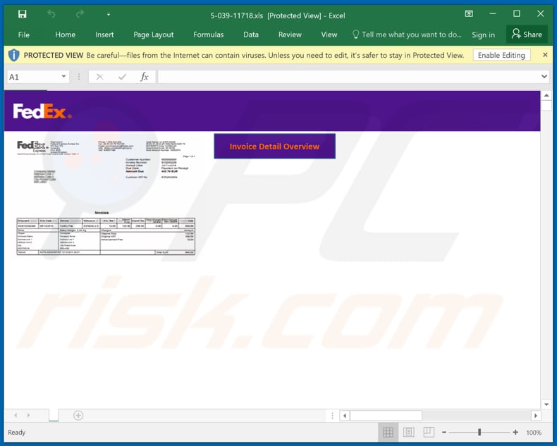Click the zoom in plus button
The width and height of the screenshot is (557, 446).
(x=515, y=432)
